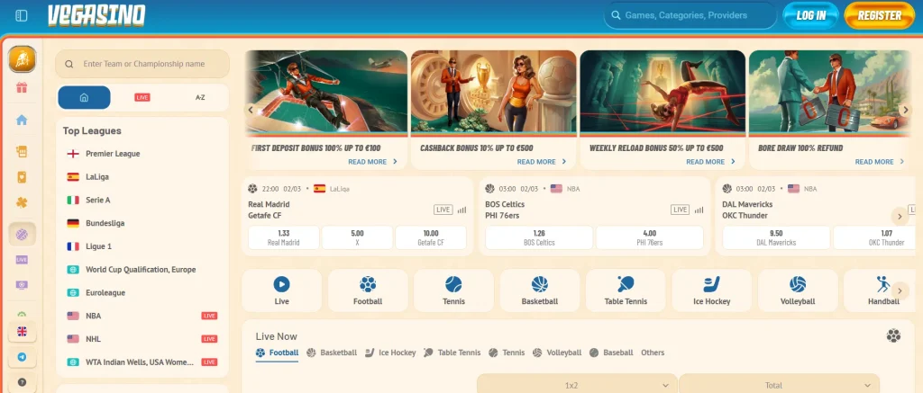Select Ice Hockey tab under Live Now
The width and height of the screenshot is (923, 393).
coord(390,353)
